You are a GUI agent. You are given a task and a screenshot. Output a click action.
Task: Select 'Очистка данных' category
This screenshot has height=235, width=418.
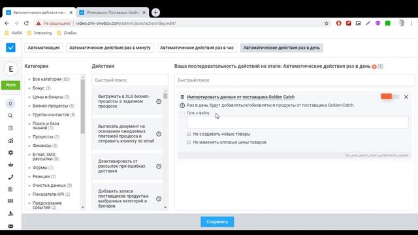[52, 185]
